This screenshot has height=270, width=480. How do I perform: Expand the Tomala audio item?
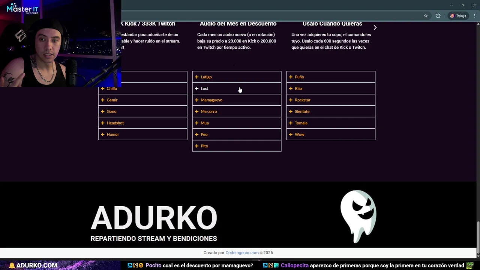[x=331, y=123]
